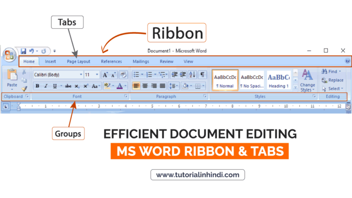The height and width of the screenshot is (198, 352).
Task: Open Word Help icon
Action: tap(347, 61)
